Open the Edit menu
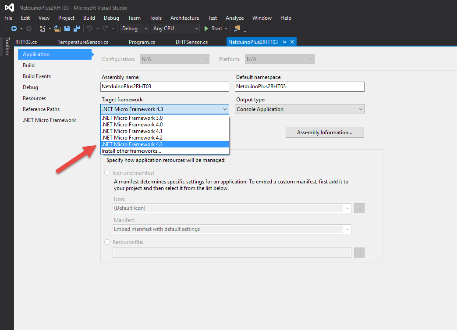This screenshot has height=330, width=457. 25,18
